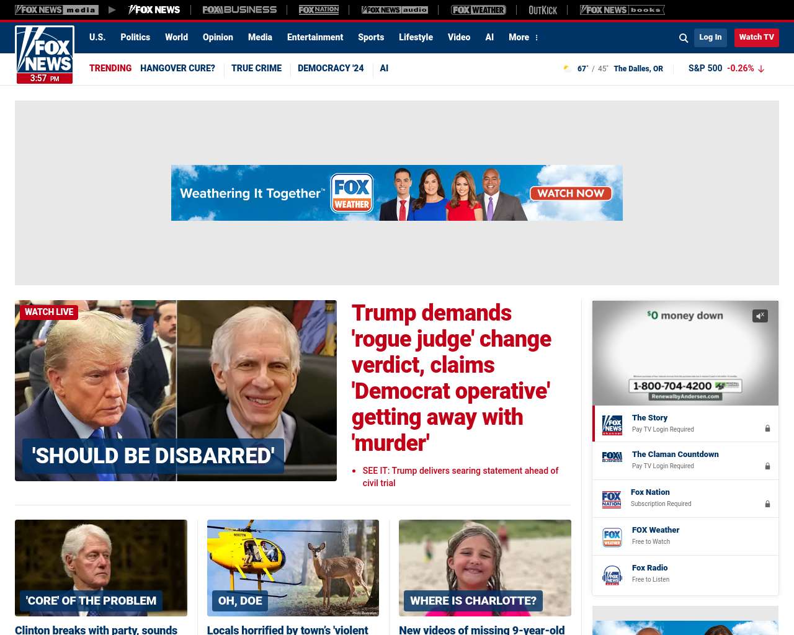
Task: Click WATCH NOW on Fox Weather banner
Action: (571, 193)
